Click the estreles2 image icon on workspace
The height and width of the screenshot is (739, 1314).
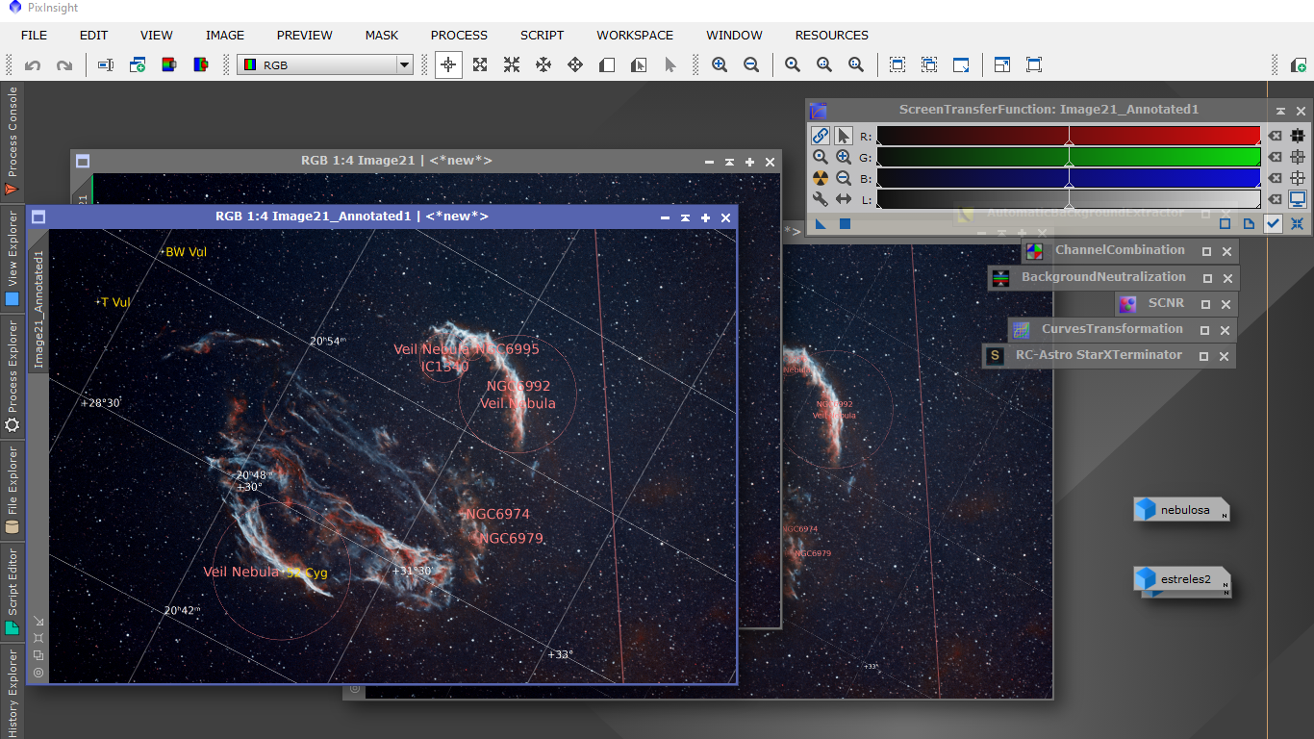1182,579
